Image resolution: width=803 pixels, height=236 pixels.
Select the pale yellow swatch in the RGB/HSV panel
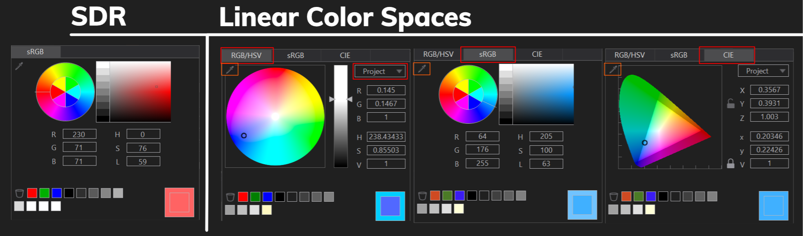[x=267, y=210]
